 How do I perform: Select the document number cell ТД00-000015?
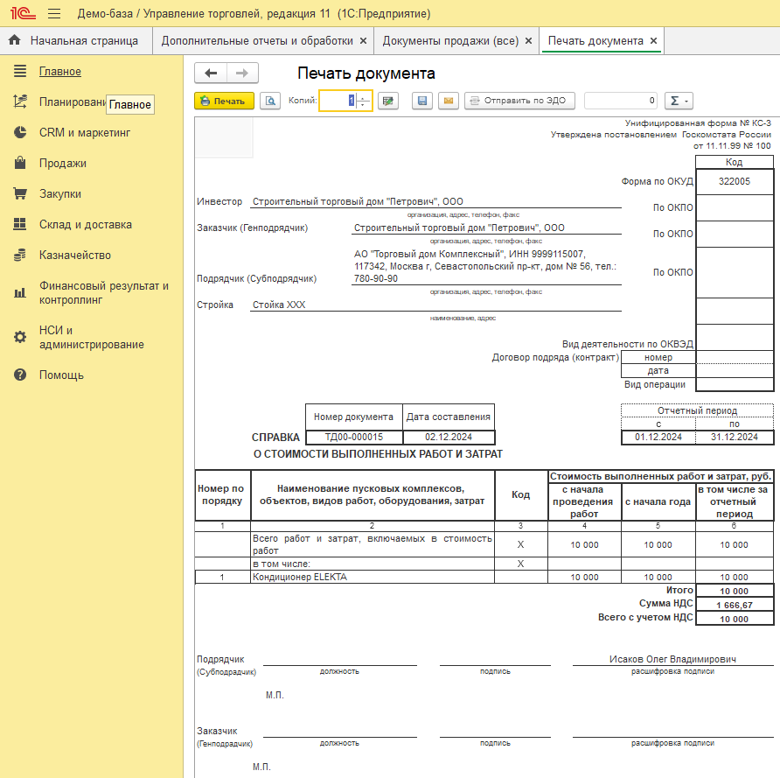(x=353, y=437)
